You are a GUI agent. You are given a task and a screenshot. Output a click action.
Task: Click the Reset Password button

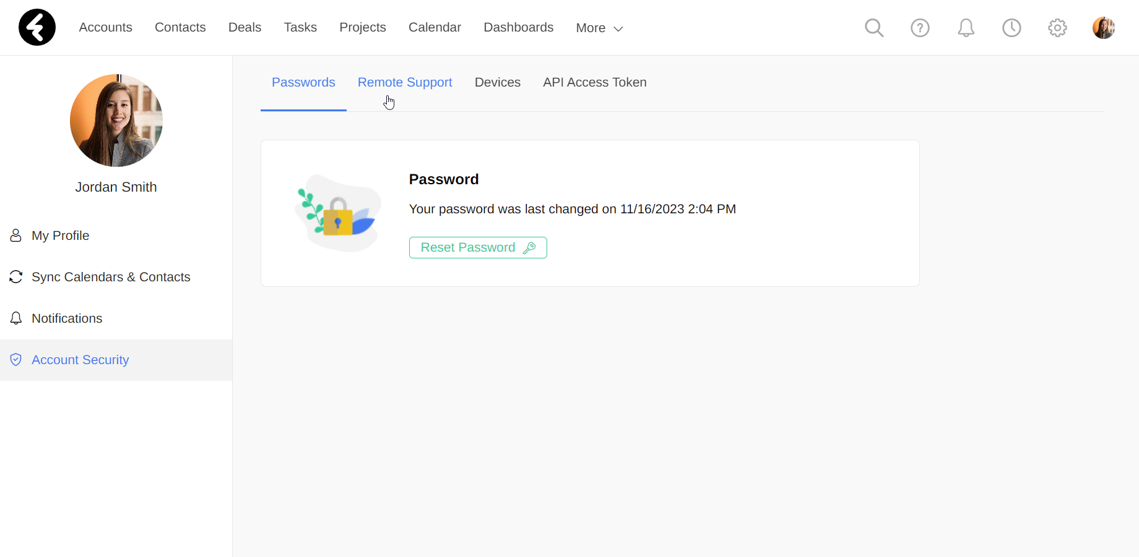478,247
